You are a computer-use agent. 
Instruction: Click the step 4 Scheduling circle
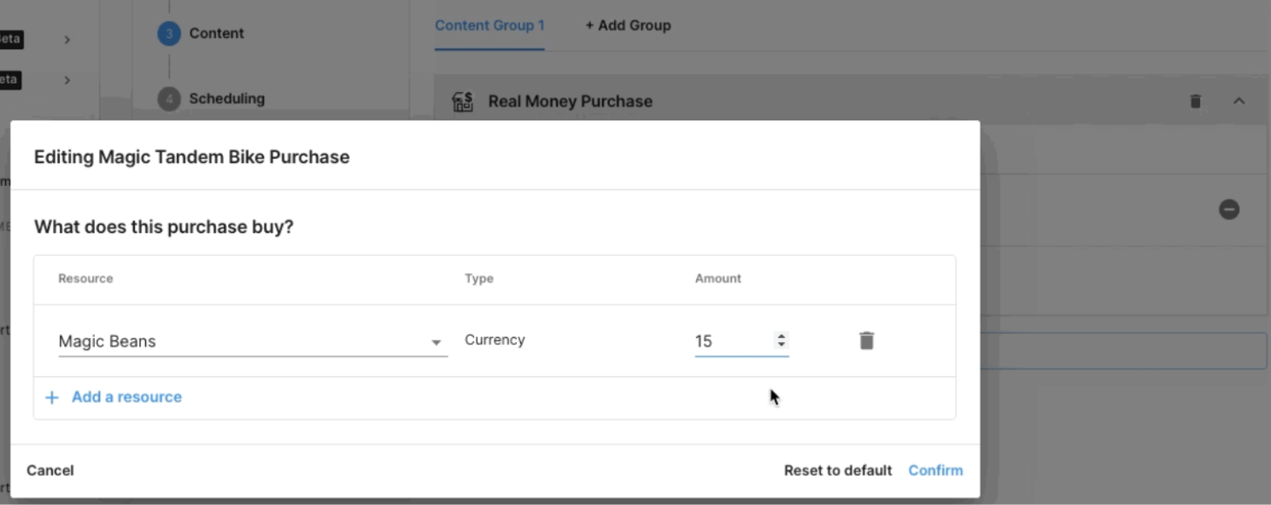pyautogui.click(x=169, y=99)
